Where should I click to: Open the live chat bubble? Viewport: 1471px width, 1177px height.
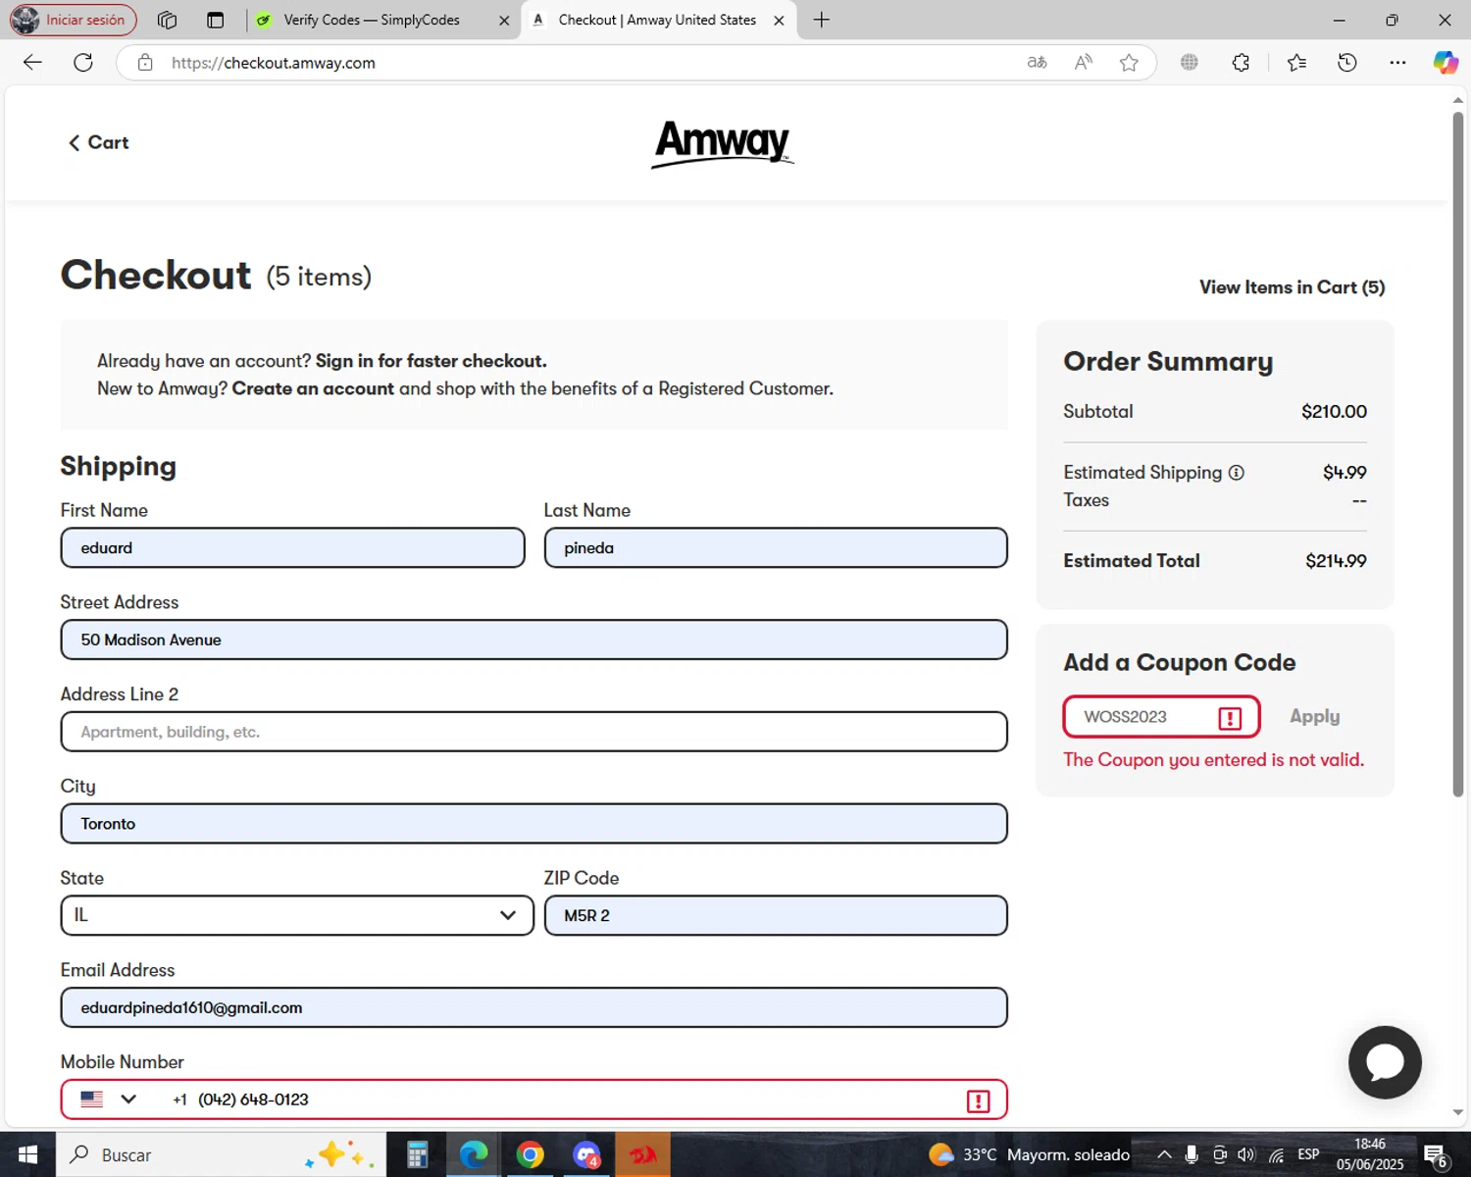click(x=1385, y=1062)
